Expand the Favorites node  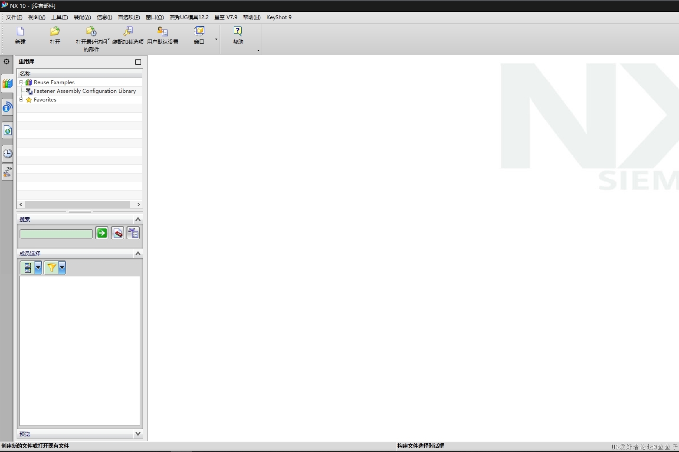coord(21,99)
